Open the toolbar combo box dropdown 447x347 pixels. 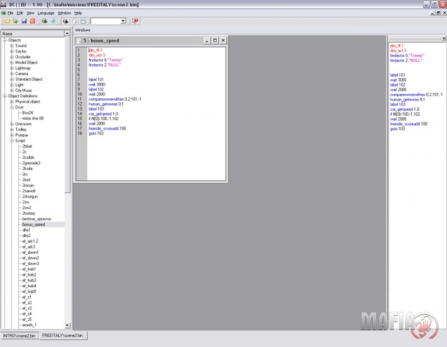tap(123, 21)
